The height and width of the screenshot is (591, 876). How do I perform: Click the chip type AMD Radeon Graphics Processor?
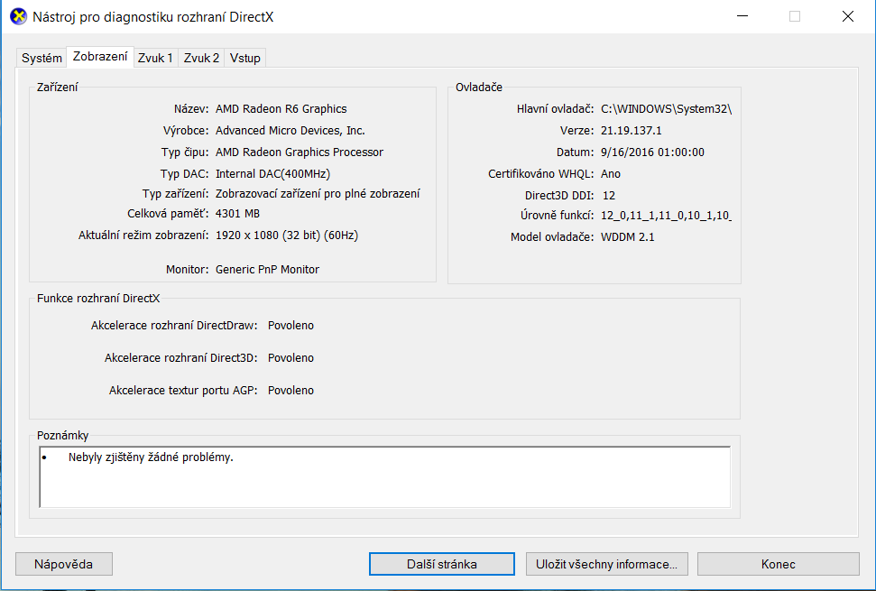tap(300, 152)
